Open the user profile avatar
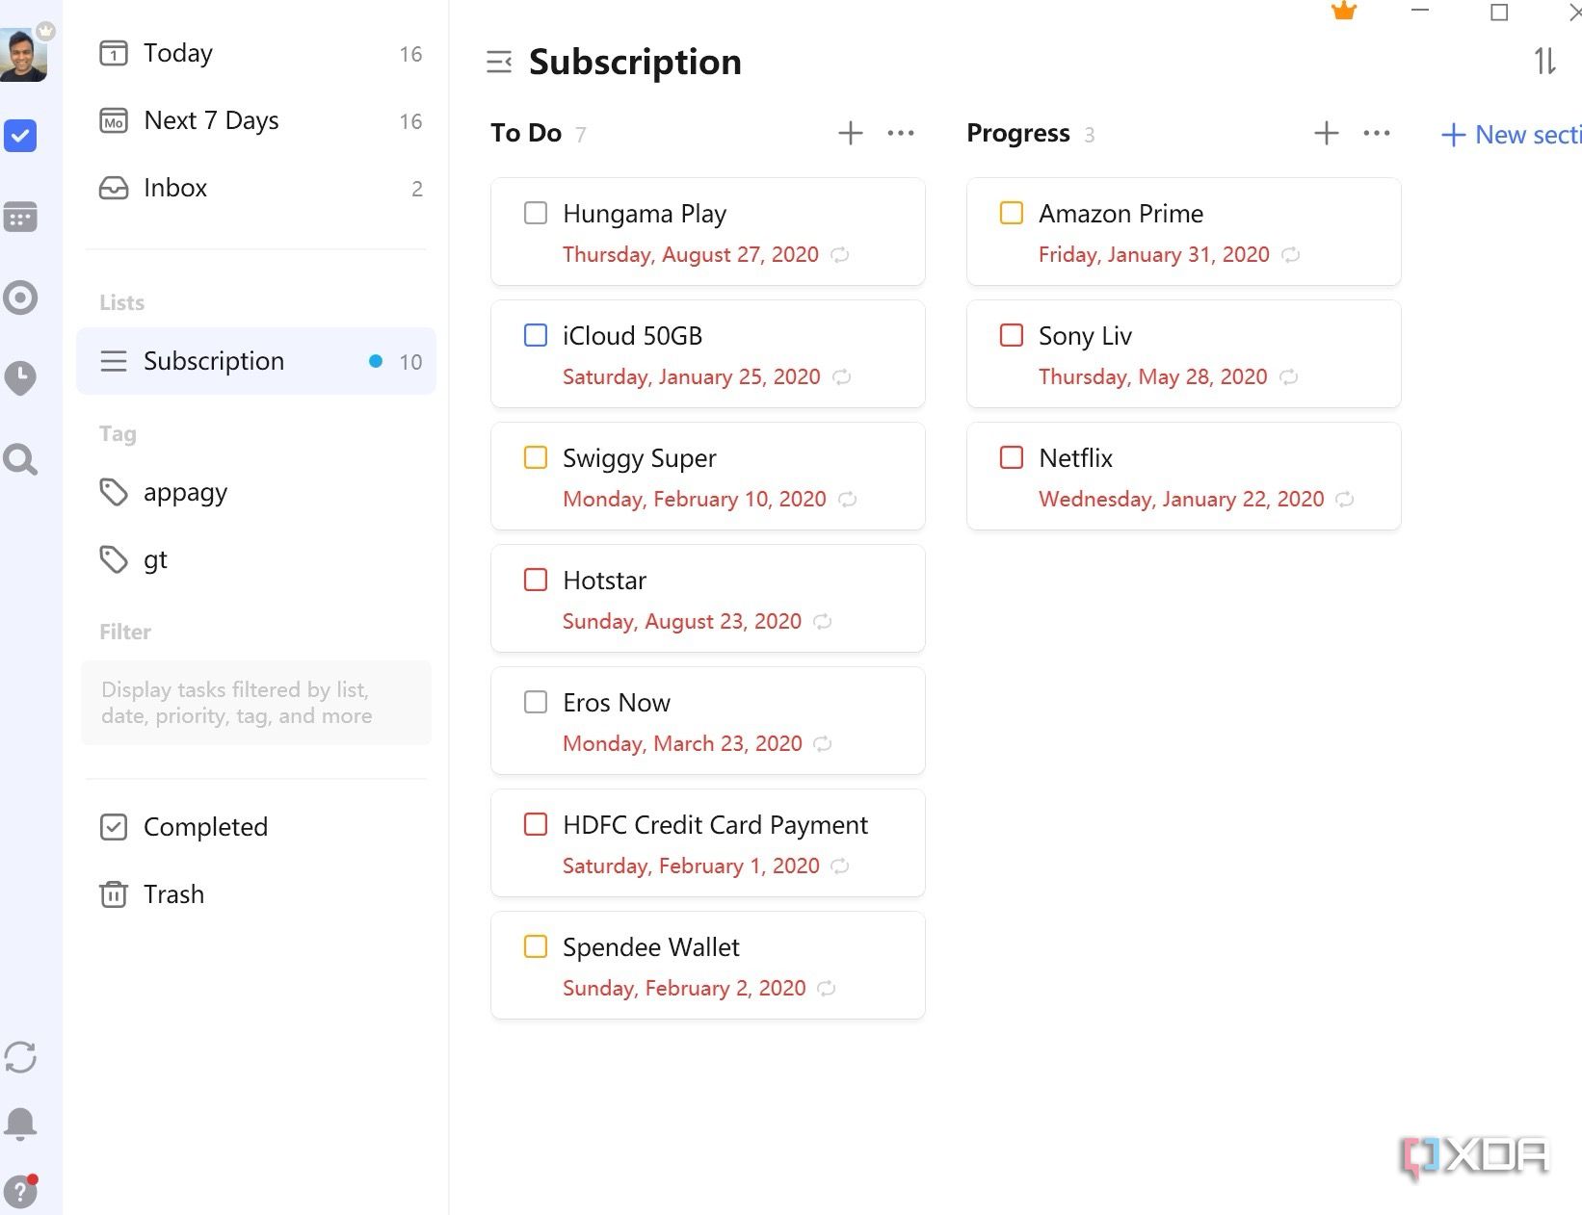 click(x=23, y=55)
